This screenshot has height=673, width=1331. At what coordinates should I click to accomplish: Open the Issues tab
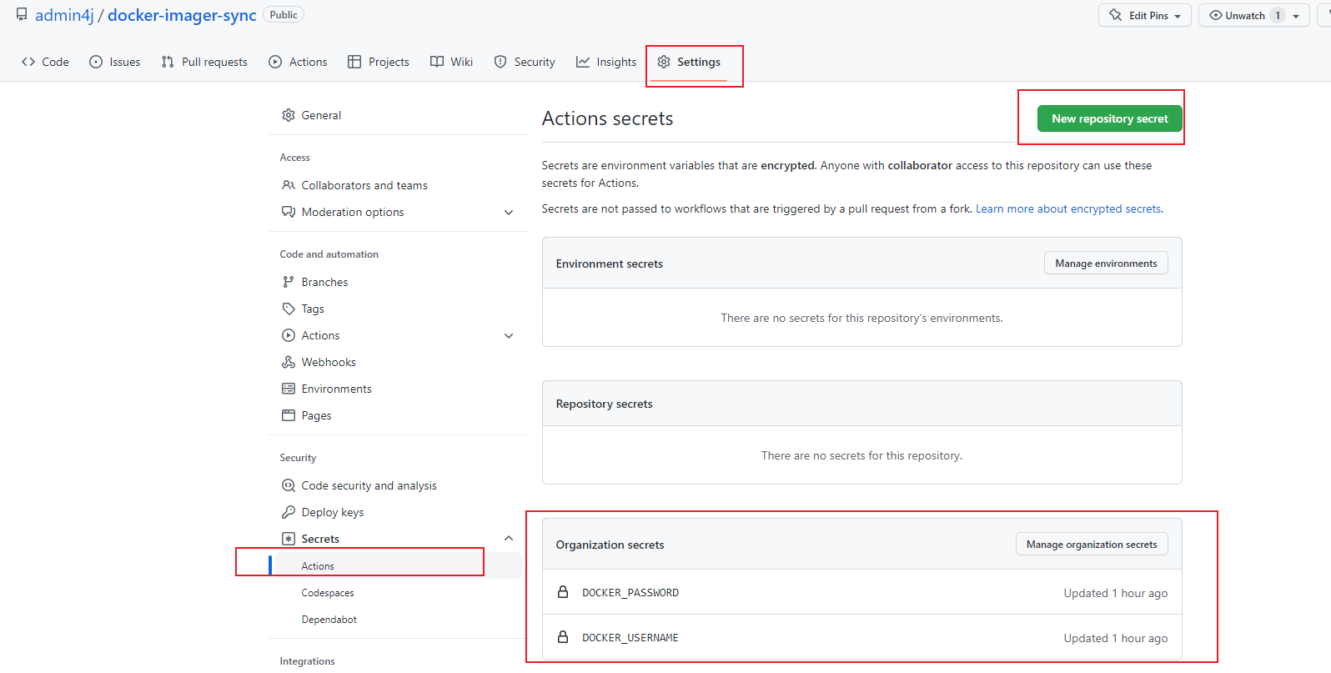(x=115, y=62)
